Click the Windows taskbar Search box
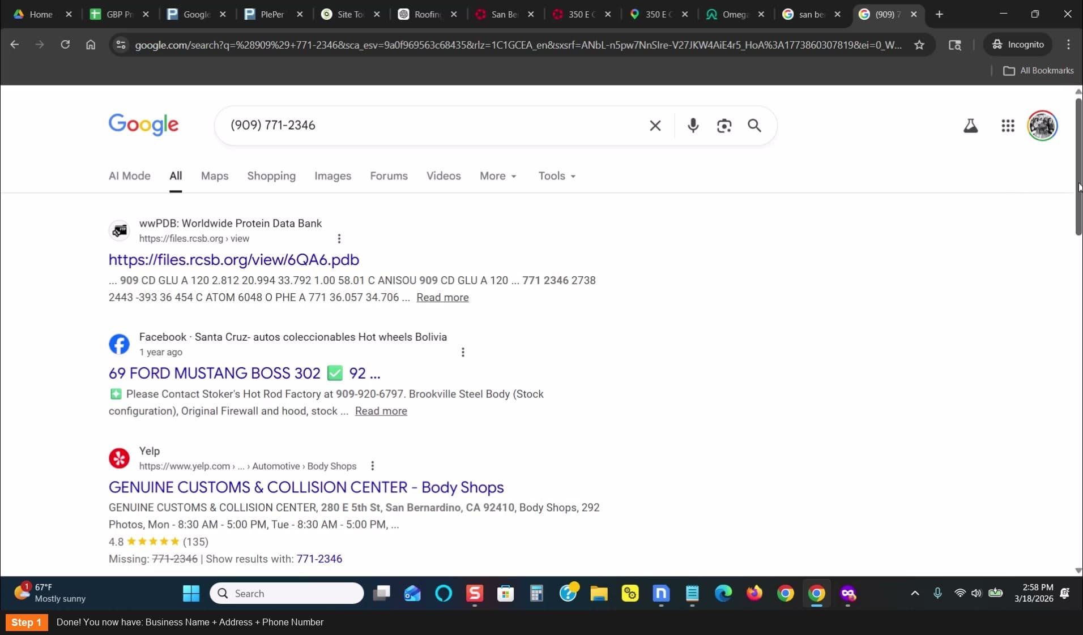The width and height of the screenshot is (1083, 635). 287,593
